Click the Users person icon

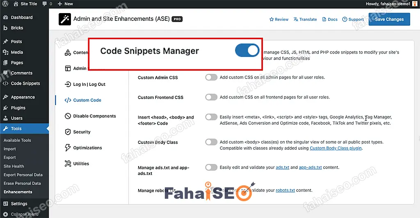[x=5, y=118]
